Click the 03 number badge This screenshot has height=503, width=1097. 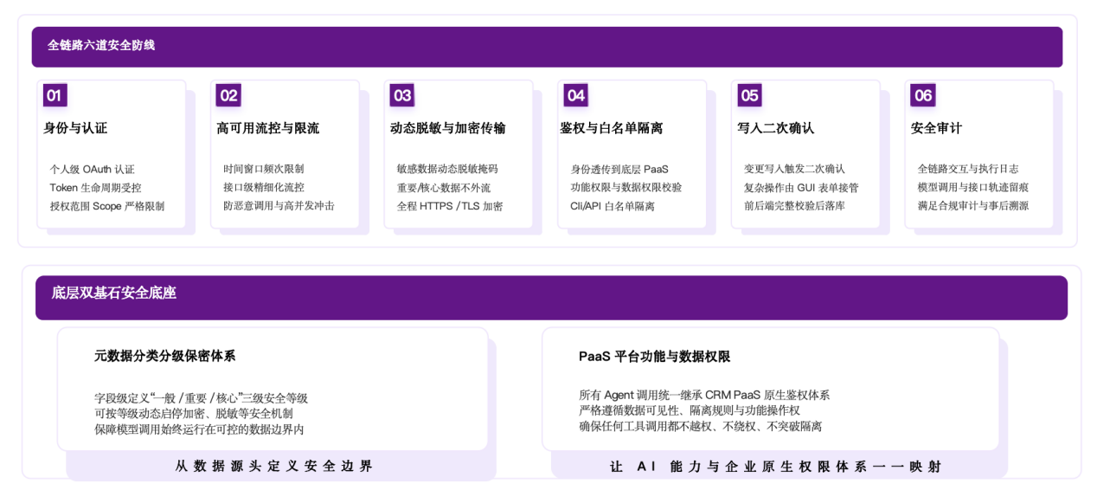pyautogui.click(x=402, y=95)
